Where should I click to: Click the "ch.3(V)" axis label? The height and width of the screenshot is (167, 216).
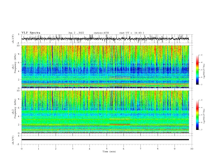pyautogui.click(x=13, y=140)
